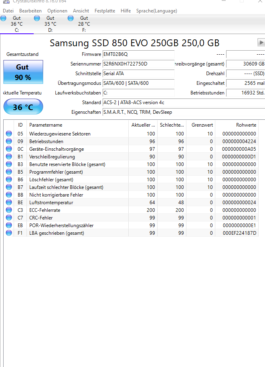
Task: Click the Seriennummer field S2R6NX0H722750D
Action: tap(138, 64)
